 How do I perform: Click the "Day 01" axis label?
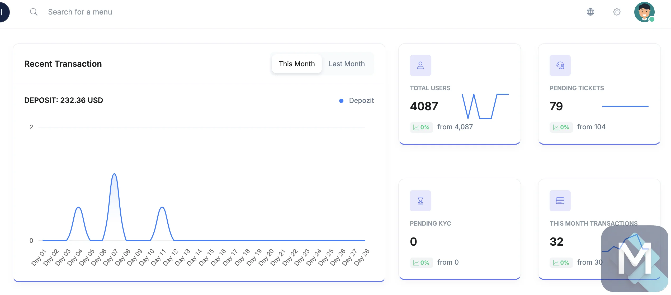(x=39, y=257)
